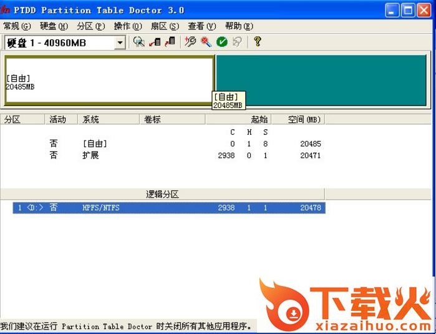Click the backup partition table toolbar icon
The image size is (436, 334).
click(155, 42)
